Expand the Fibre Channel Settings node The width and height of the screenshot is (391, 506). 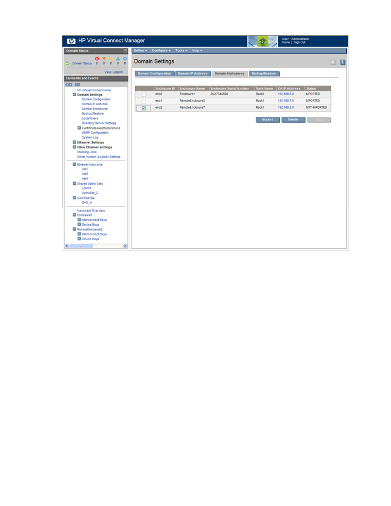click(x=74, y=147)
